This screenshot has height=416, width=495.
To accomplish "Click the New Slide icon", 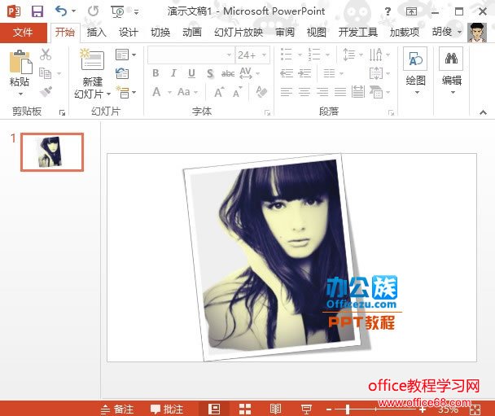I will click(91, 59).
